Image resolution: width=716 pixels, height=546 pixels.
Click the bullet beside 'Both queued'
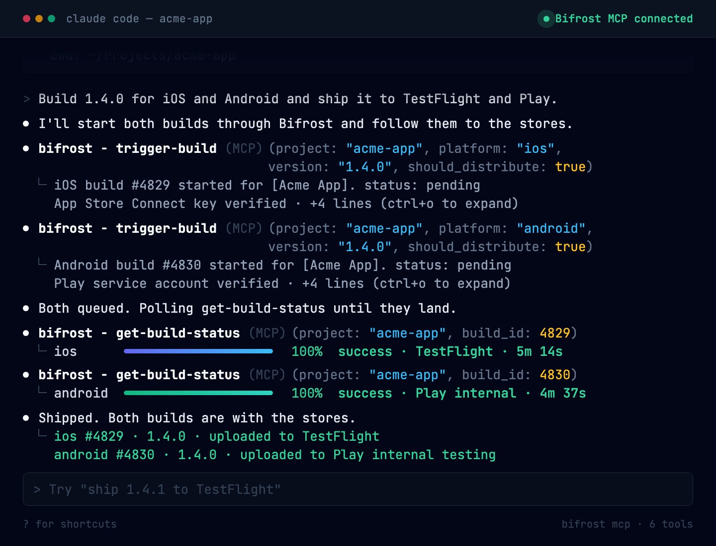[26, 308]
